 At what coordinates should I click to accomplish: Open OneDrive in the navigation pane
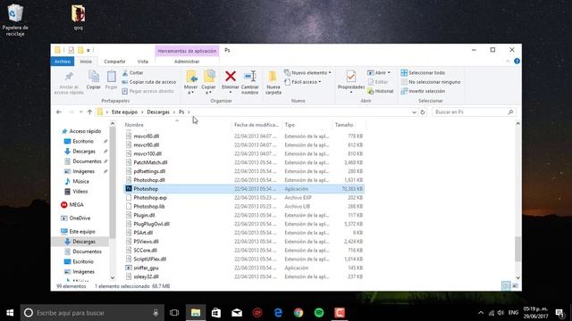point(80,218)
